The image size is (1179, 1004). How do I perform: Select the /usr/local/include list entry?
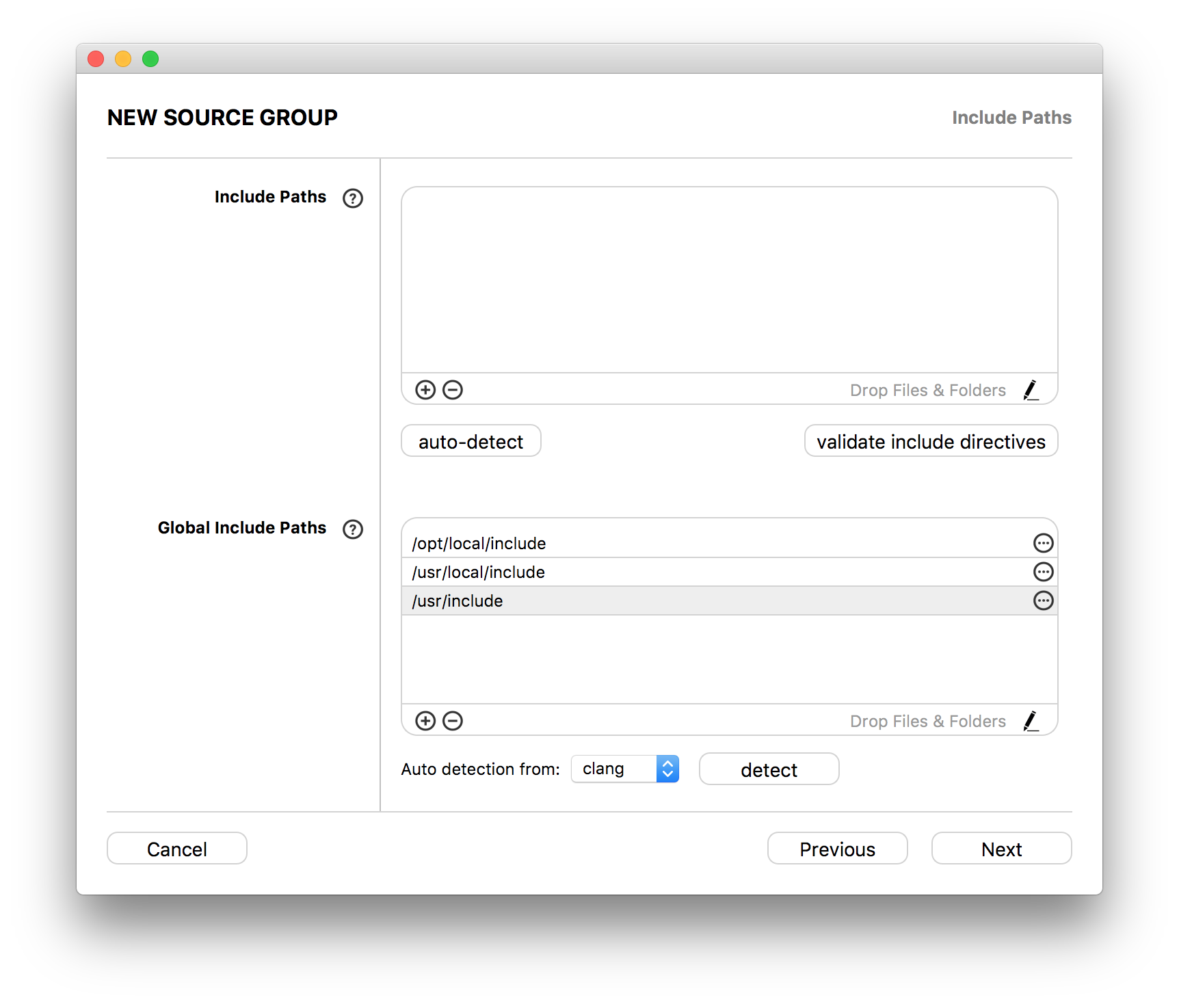pos(730,572)
